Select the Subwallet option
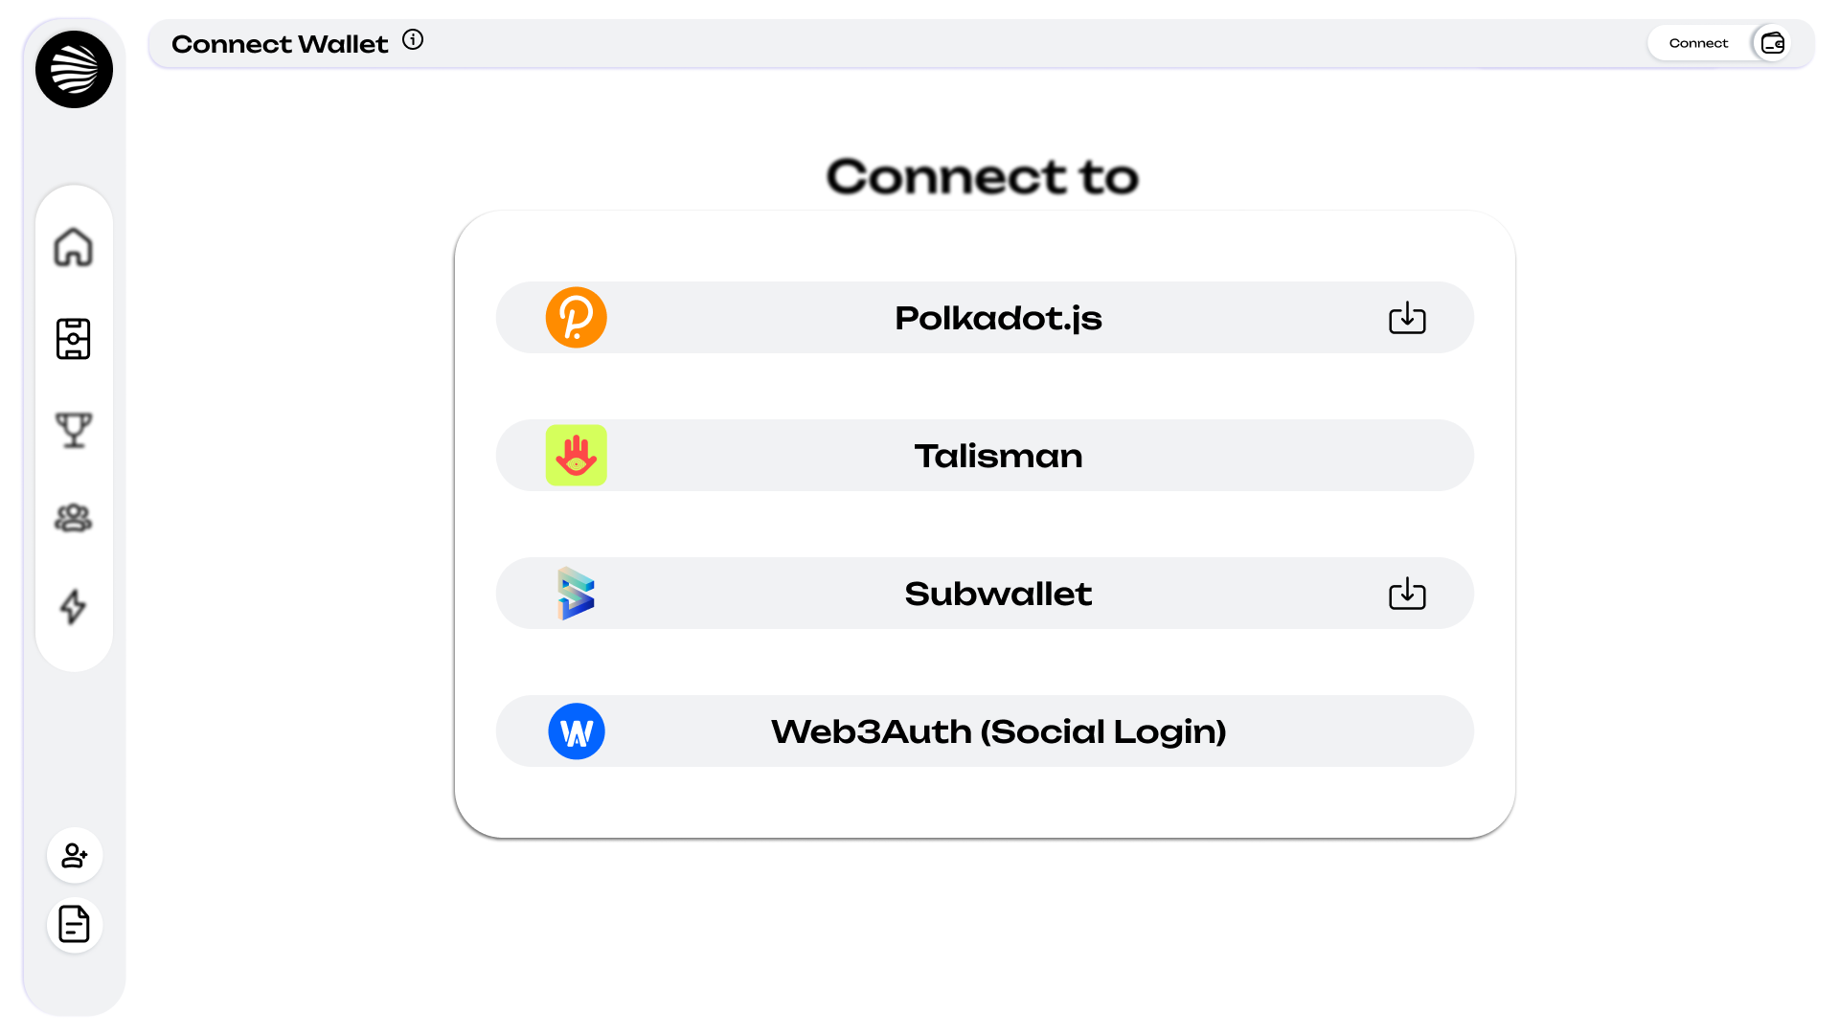The height and width of the screenshot is (1034, 1839). pos(998,594)
